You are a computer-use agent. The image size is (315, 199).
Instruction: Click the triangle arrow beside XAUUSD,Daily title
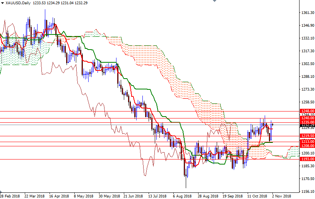click(3, 3)
